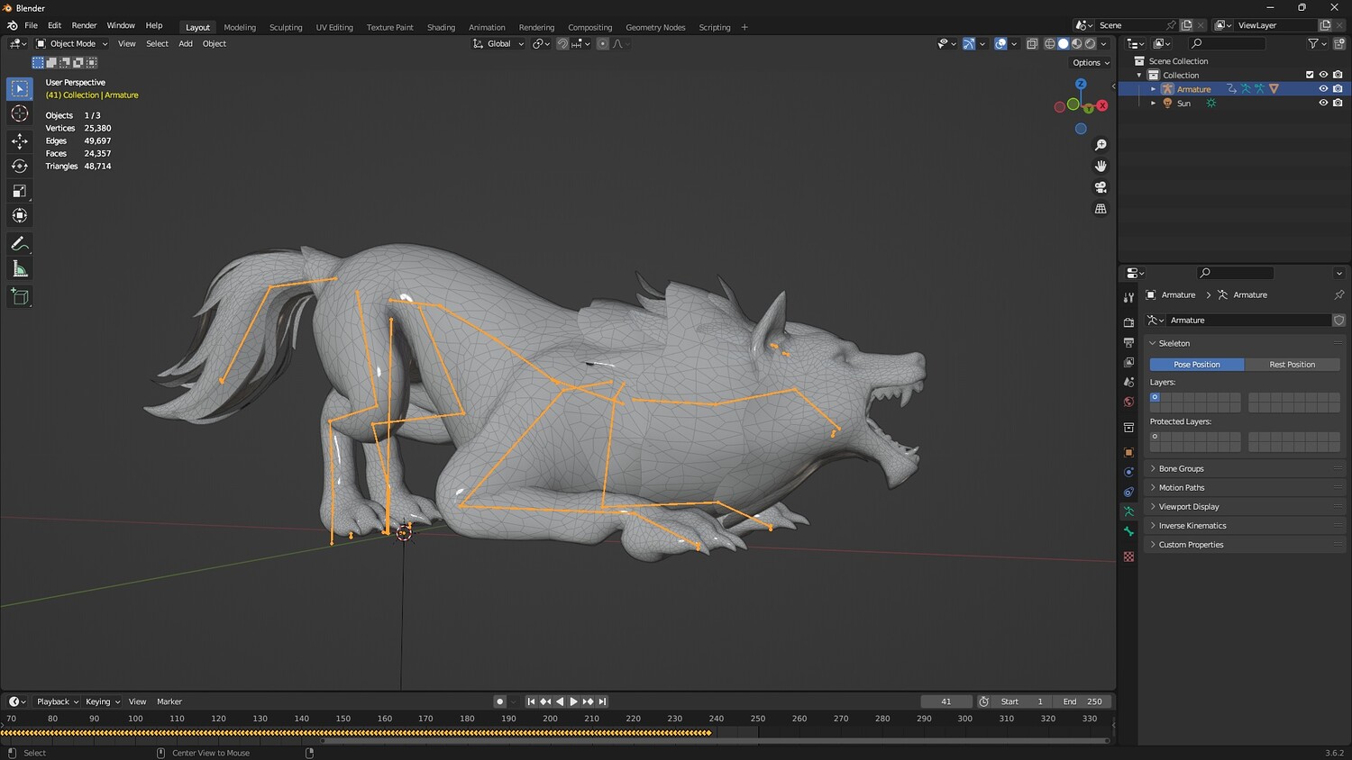The width and height of the screenshot is (1352, 760).
Task: Open the File menu
Action: pyautogui.click(x=31, y=25)
